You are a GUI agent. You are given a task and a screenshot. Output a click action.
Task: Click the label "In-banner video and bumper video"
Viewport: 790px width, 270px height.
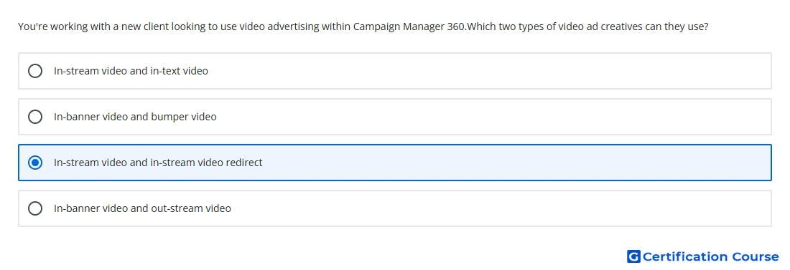(x=135, y=117)
